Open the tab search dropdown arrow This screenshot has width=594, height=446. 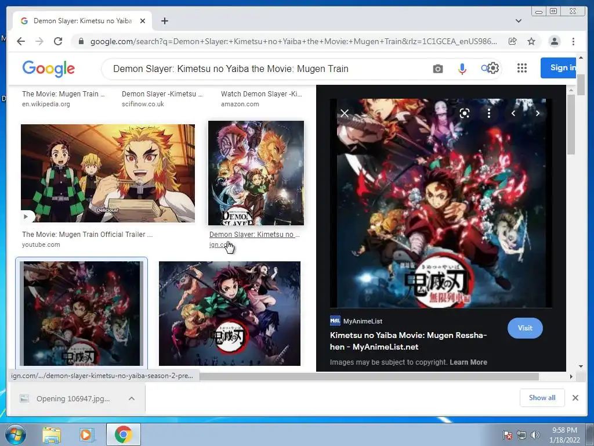(x=518, y=21)
